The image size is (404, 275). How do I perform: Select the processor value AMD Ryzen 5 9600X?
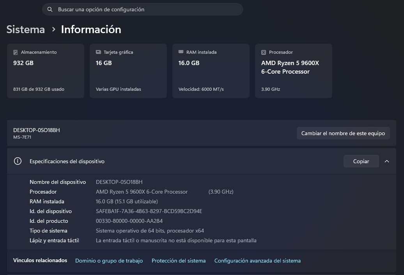[142, 192]
